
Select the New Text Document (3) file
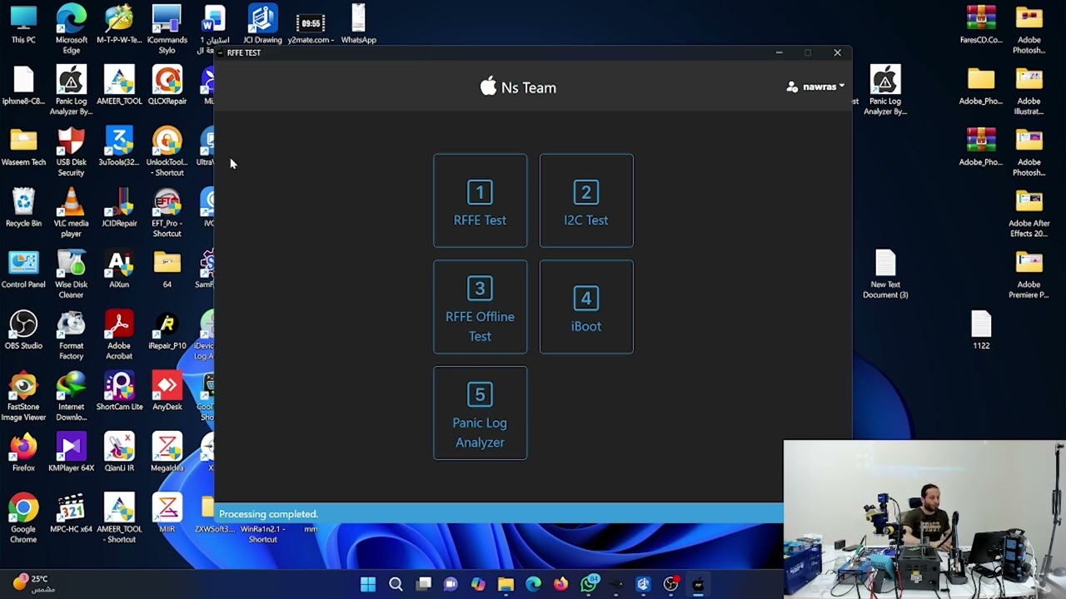point(885,274)
